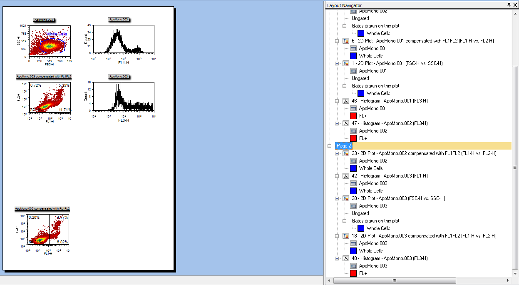Click the ApoMono.001 data file icon under histogram 46
Viewport: 519px width, 285px height.
353,108
